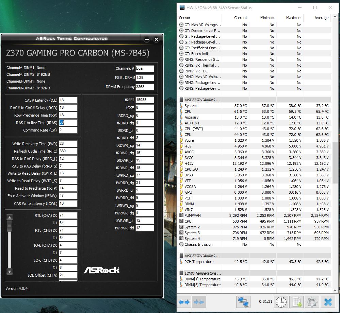Viewport: 340px width, 313px height.
Task: Select the VCCSA sensor row
Action: point(254,187)
